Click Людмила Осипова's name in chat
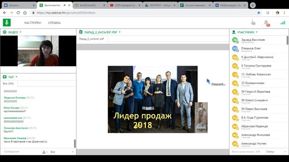289x162 pixels. tap(14, 98)
